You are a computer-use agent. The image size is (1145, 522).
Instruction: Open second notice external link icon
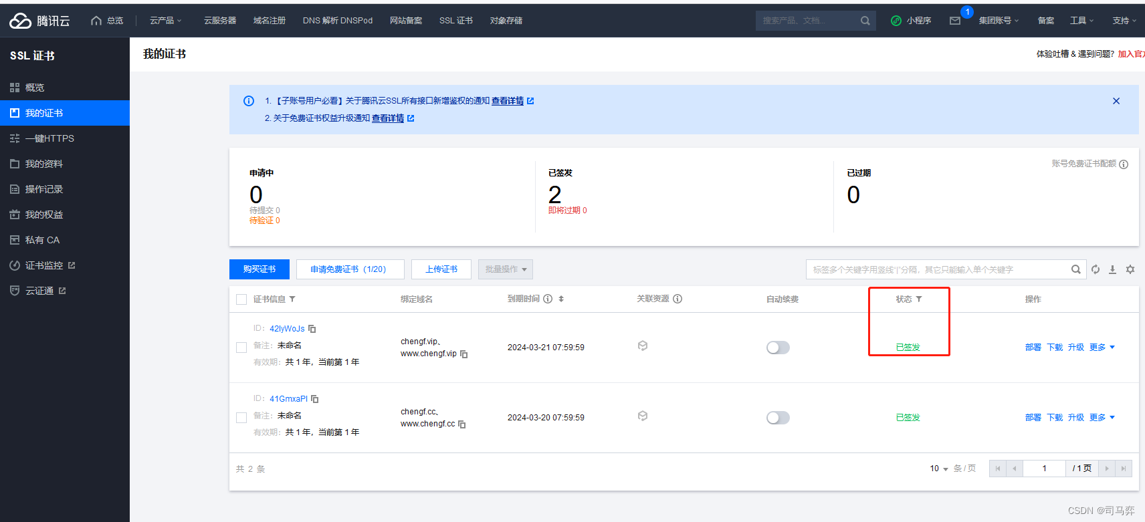411,118
